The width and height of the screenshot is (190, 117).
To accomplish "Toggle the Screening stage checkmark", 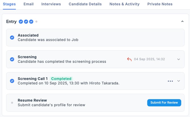I will click(12, 59).
